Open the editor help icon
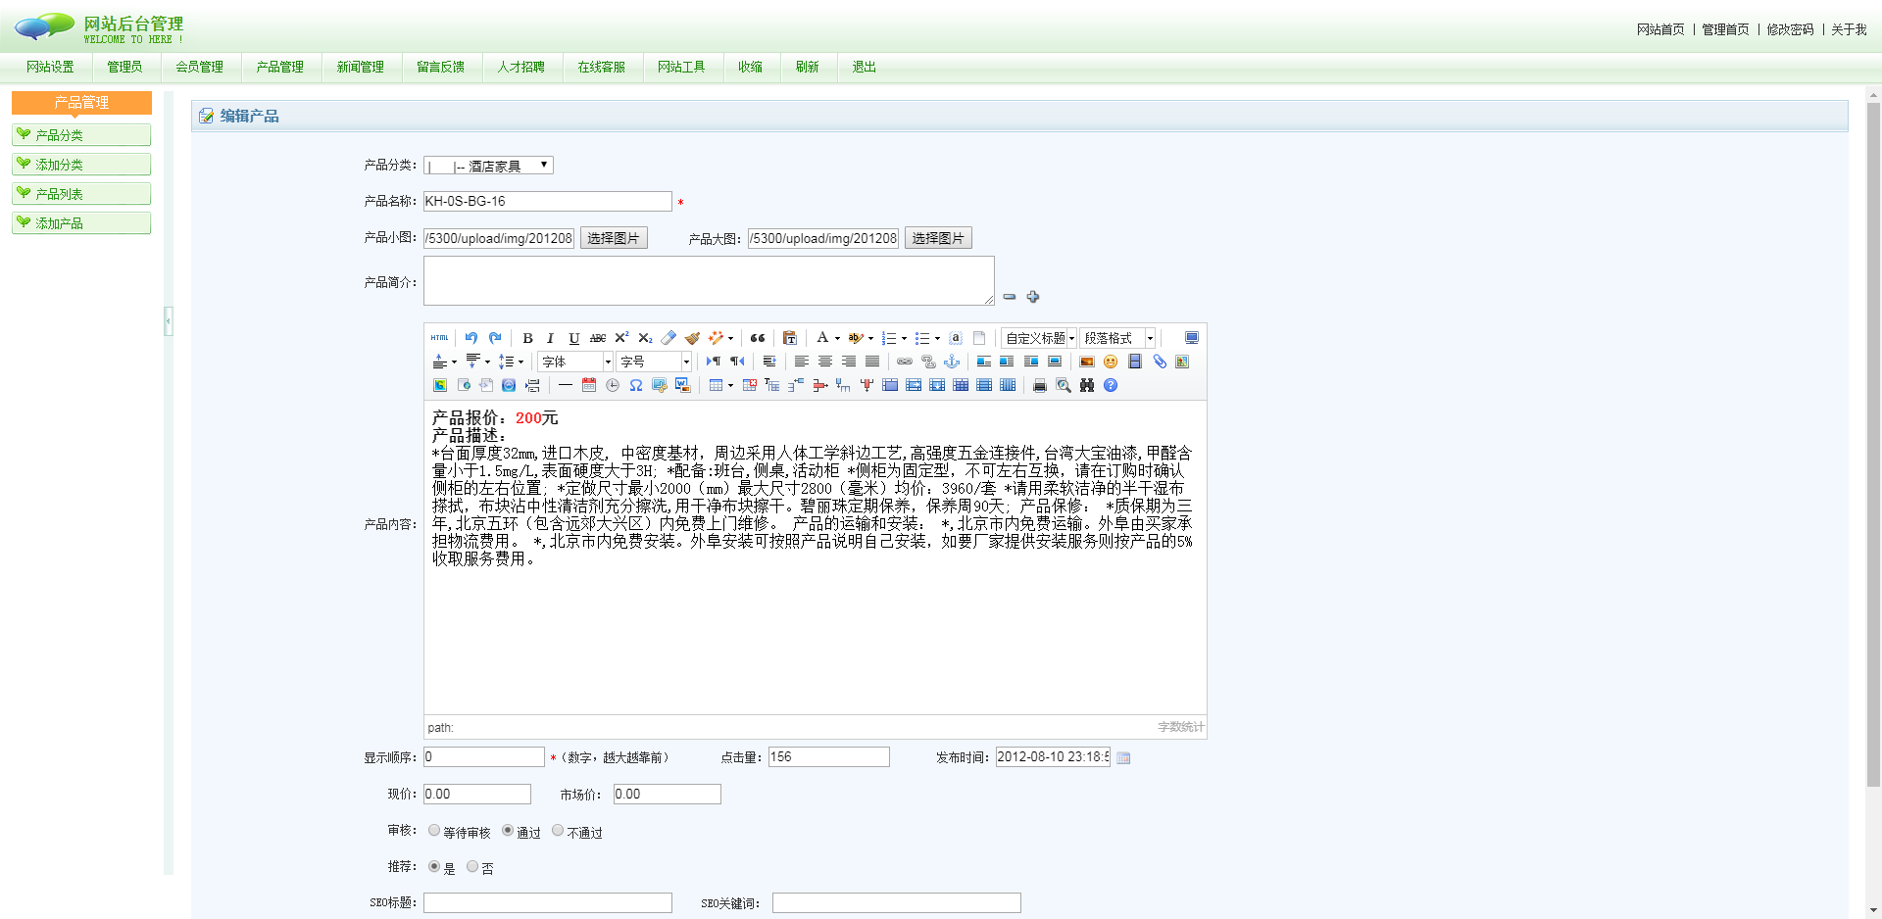Viewport: 1882px width, 919px height. [1111, 385]
